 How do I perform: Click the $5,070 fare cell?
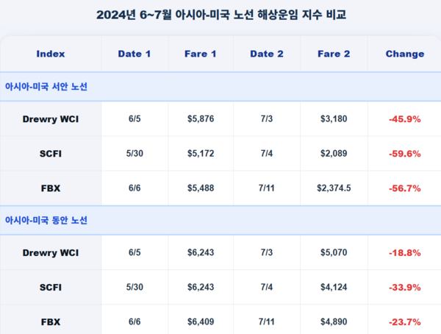pos(334,252)
